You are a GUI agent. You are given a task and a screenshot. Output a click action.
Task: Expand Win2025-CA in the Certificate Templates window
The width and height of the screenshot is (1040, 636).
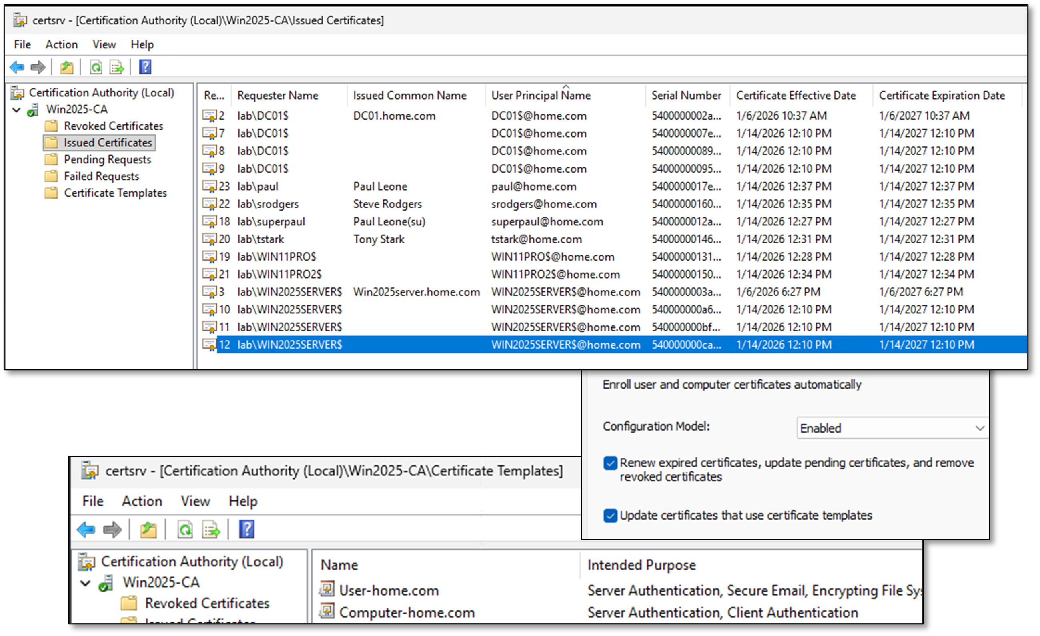[86, 583]
